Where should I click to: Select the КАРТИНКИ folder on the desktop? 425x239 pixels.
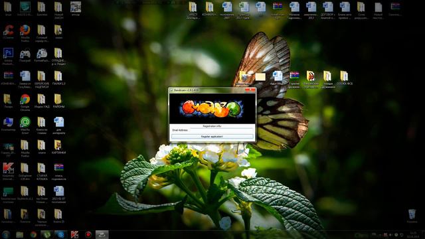[x=58, y=147]
